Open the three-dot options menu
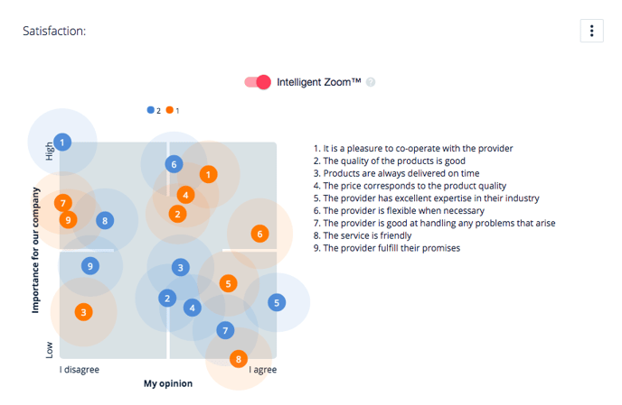Viewport: 622px width, 405px height. click(x=591, y=31)
